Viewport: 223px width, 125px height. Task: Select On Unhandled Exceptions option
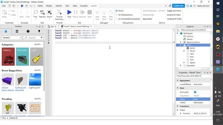coord(128,19)
